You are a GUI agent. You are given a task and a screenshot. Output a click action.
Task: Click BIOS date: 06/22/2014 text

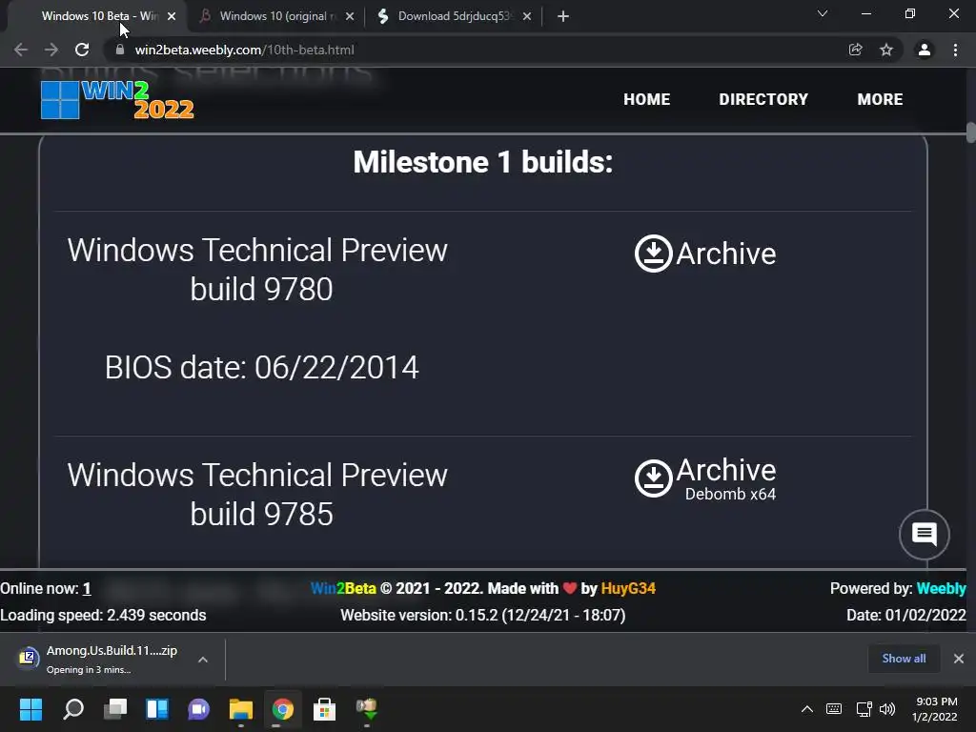pos(261,367)
